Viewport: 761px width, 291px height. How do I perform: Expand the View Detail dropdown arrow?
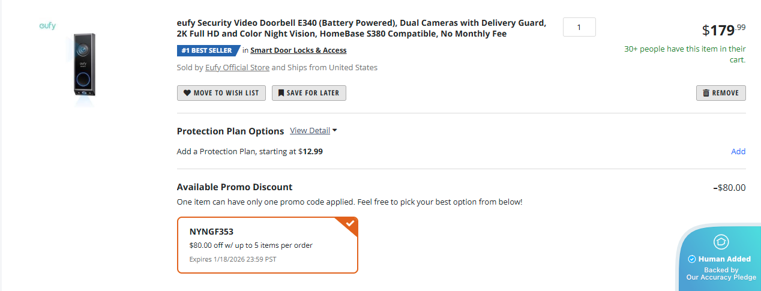coord(335,130)
